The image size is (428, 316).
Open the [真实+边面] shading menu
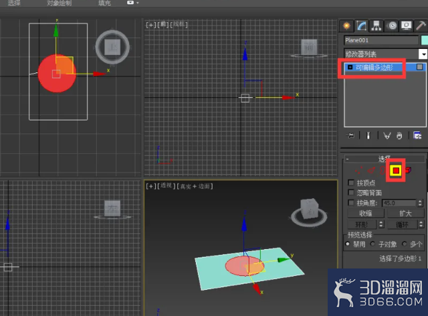[x=195, y=186]
